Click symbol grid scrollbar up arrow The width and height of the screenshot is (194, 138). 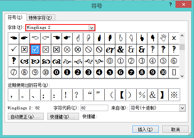[182, 36]
